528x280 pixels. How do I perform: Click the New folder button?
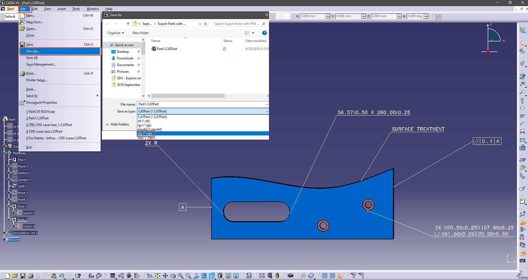pos(140,33)
